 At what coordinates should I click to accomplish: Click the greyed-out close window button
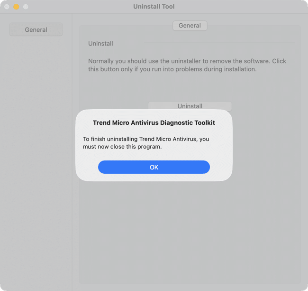[x=7, y=7]
